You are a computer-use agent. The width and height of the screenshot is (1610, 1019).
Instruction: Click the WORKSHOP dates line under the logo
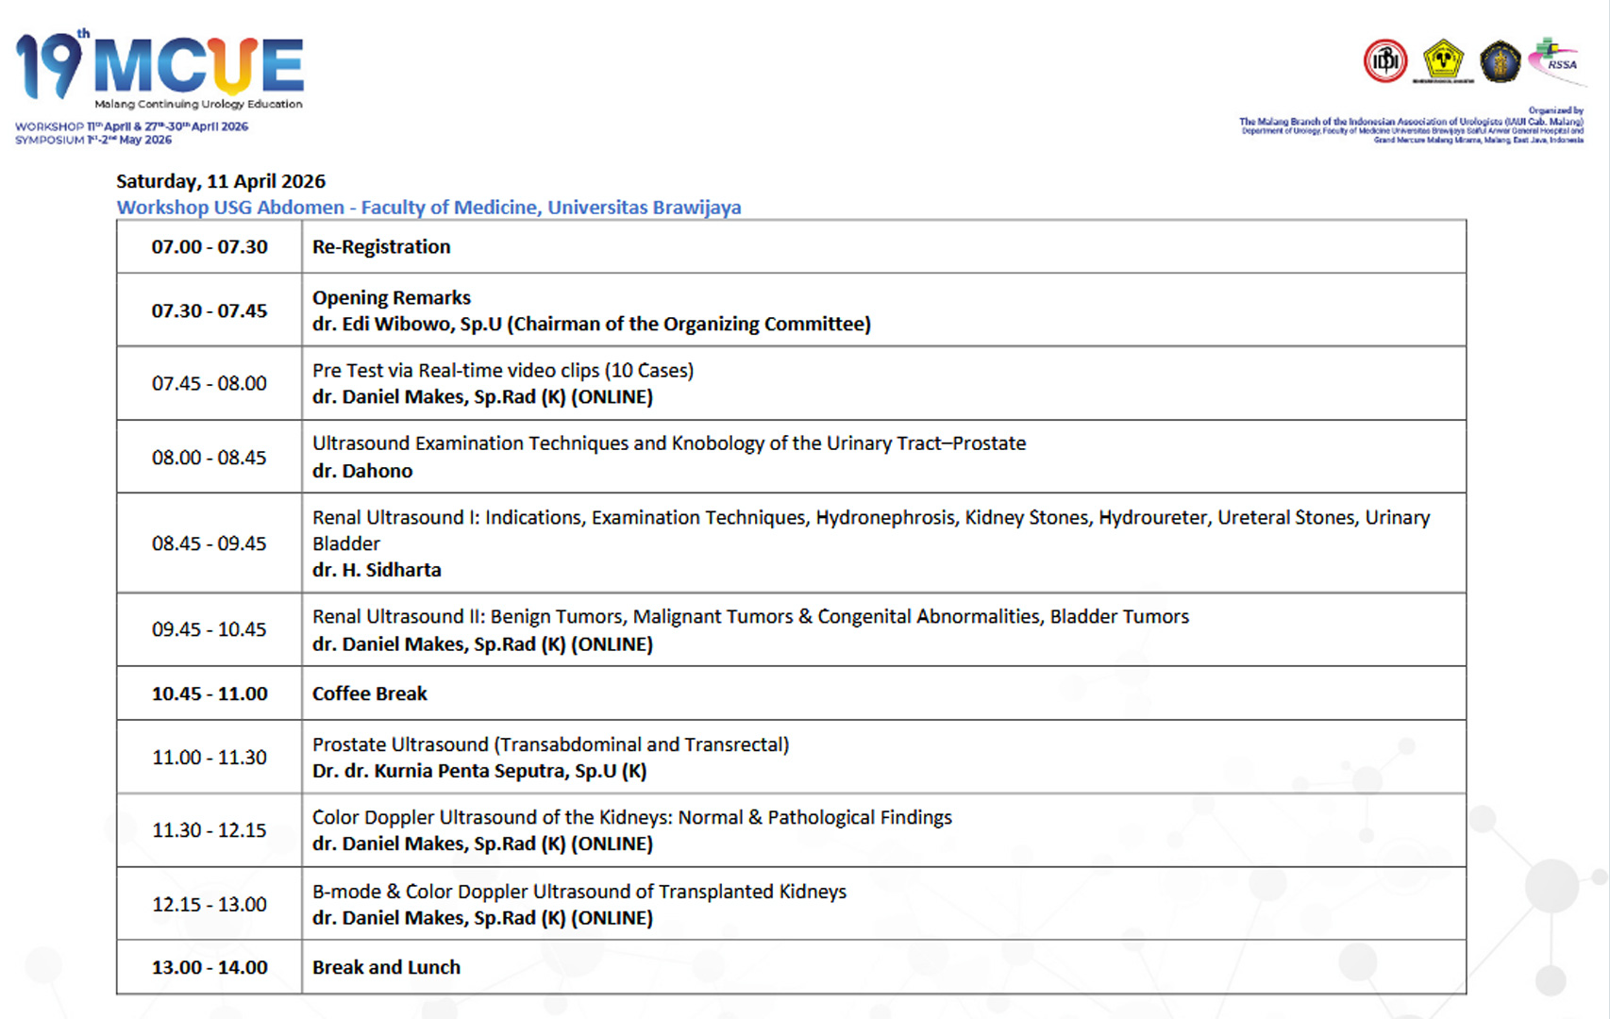pos(132,126)
